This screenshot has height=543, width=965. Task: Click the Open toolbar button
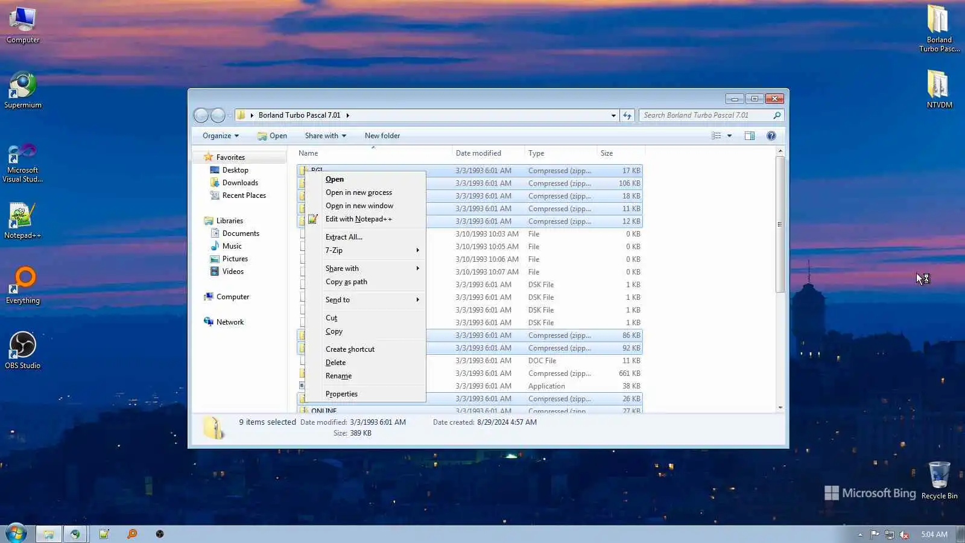pyautogui.click(x=272, y=136)
